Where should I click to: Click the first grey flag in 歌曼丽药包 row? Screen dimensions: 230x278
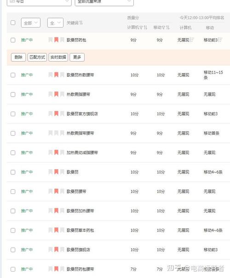click(x=51, y=40)
